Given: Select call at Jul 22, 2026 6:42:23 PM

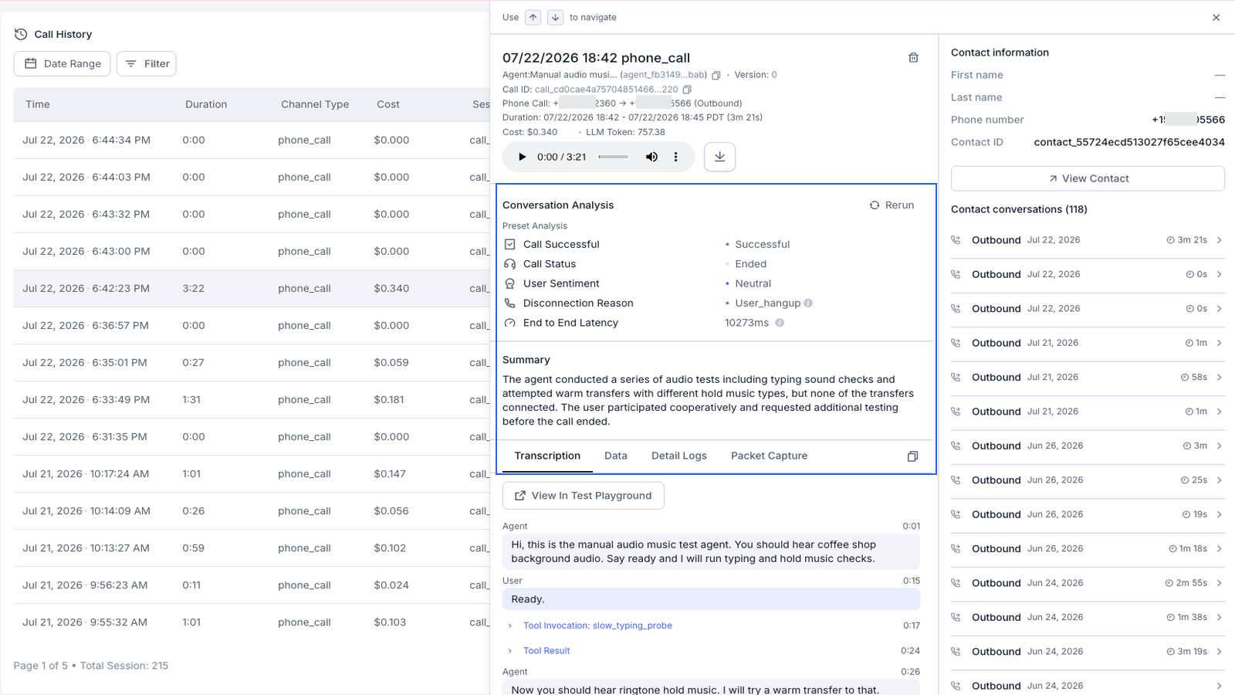Looking at the screenshot, I should 252,288.
